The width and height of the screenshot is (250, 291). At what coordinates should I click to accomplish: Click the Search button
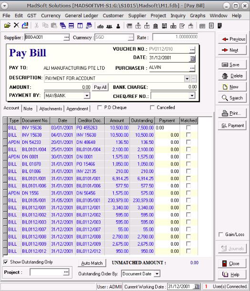[x=232, y=98]
